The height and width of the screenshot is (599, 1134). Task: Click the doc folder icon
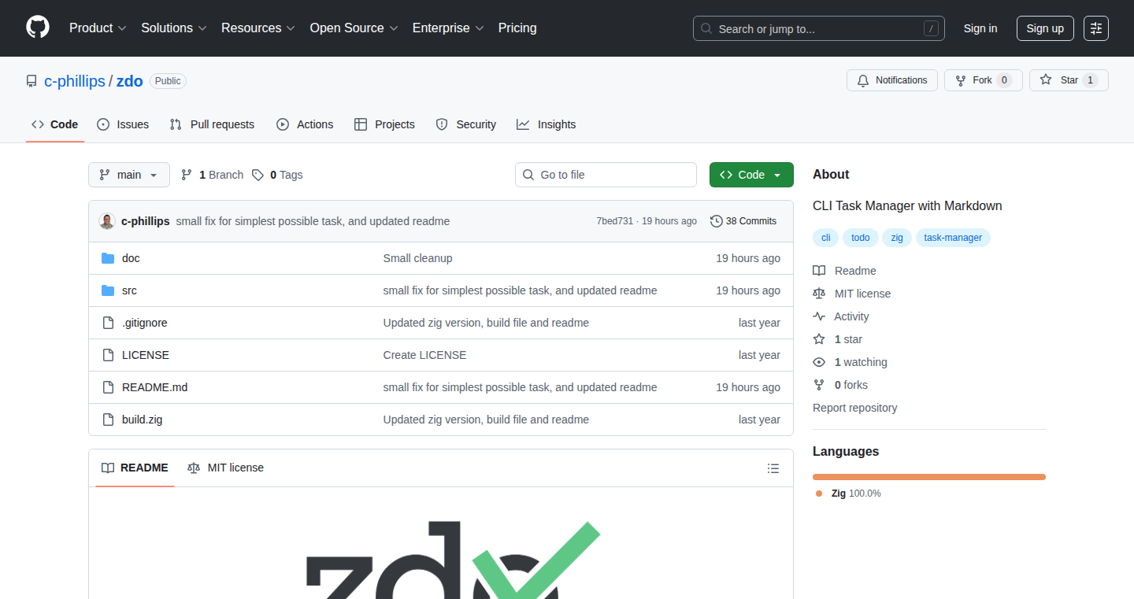pos(108,258)
